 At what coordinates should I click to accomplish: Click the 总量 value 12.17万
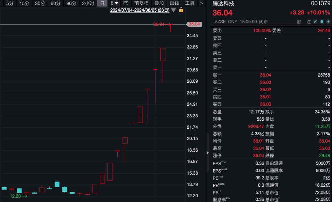coord(256,112)
